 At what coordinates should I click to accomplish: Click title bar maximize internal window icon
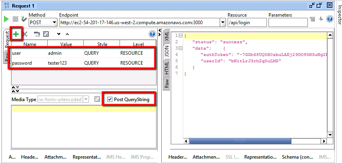coord(319,6)
